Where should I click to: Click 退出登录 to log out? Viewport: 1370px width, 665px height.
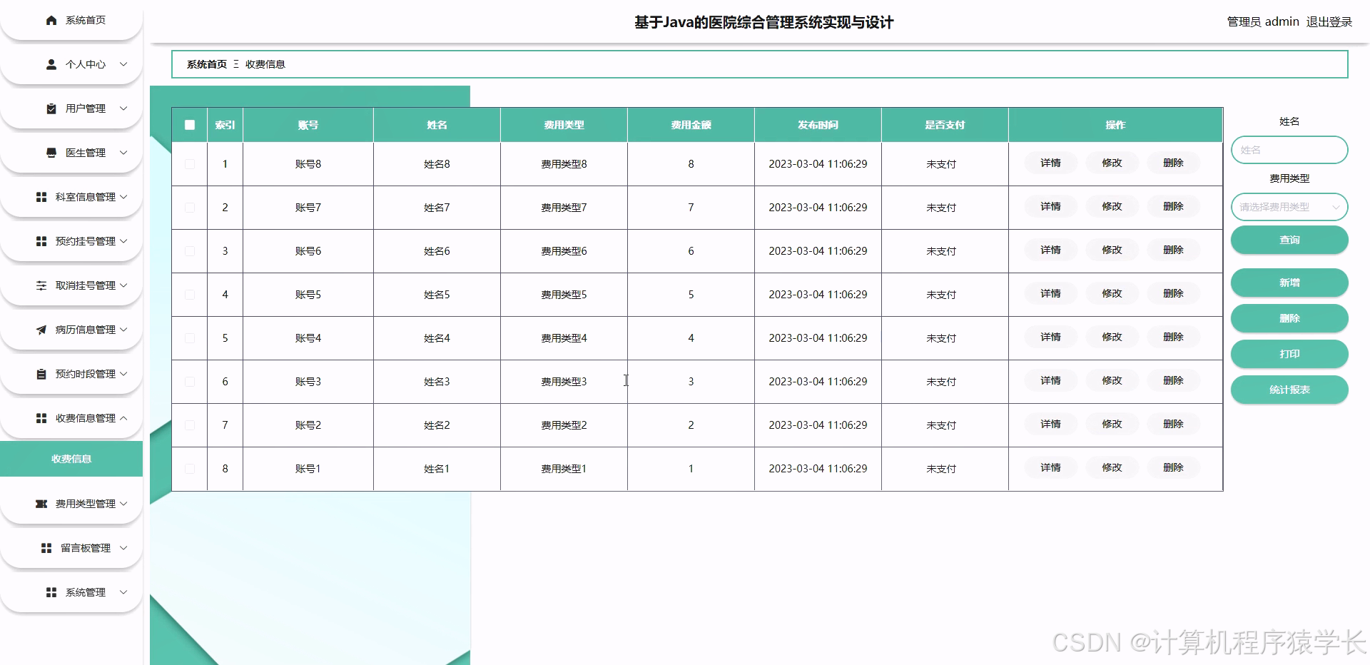click(x=1329, y=21)
